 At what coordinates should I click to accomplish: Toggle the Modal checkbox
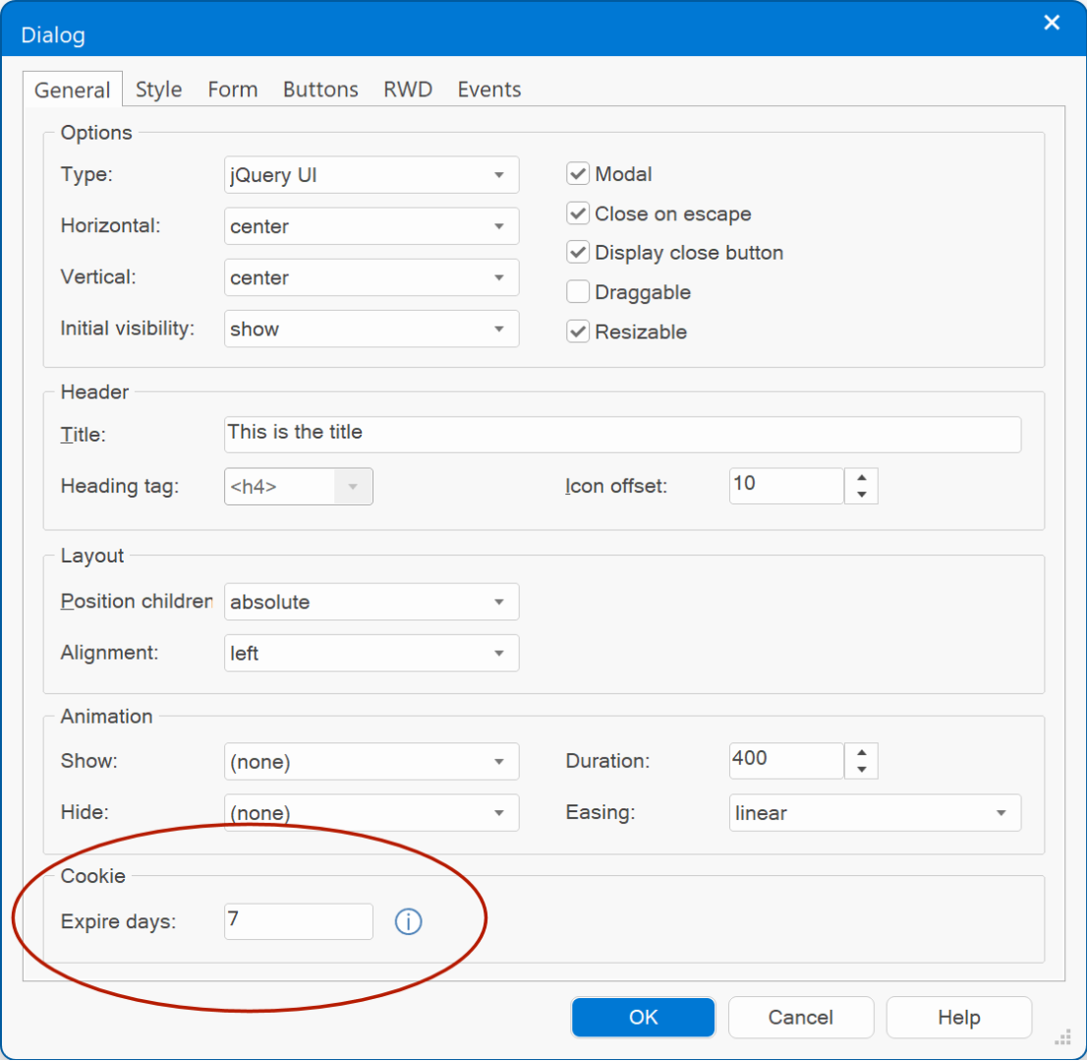point(577,174)
